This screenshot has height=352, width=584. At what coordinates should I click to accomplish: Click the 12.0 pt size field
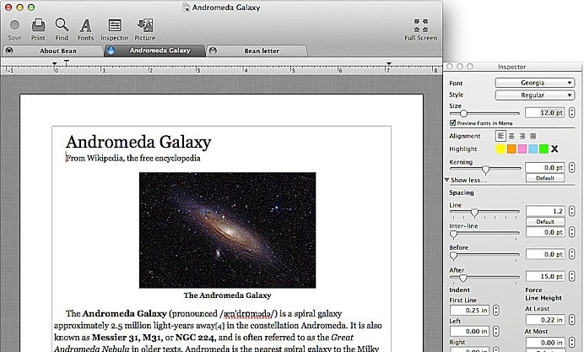[545, 112]
